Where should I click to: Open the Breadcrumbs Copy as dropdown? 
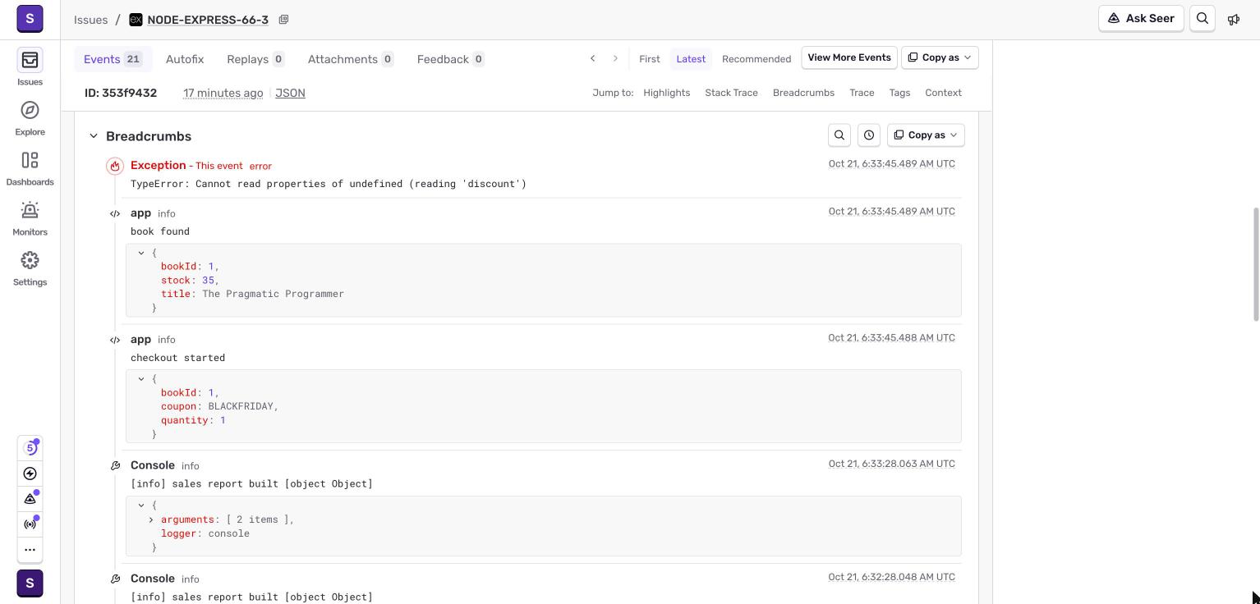tap(926, 135)
